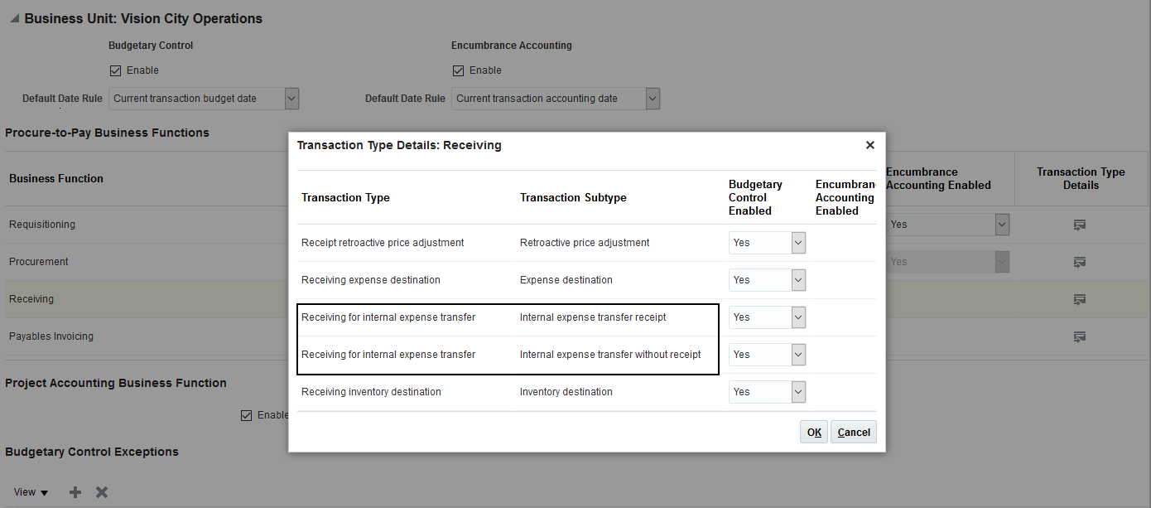Open dropdown for Inventory destination row
This screenshot has width=1151, height=508.
pos(798,392)
